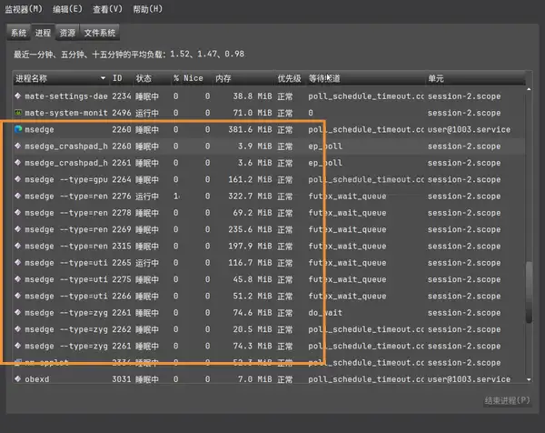Click the 235.6 MiB memory value
545x433 pixels.
250,229
